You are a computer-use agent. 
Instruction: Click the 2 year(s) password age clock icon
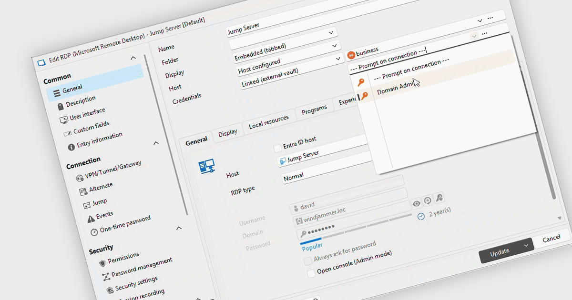(x=421, y=217)
